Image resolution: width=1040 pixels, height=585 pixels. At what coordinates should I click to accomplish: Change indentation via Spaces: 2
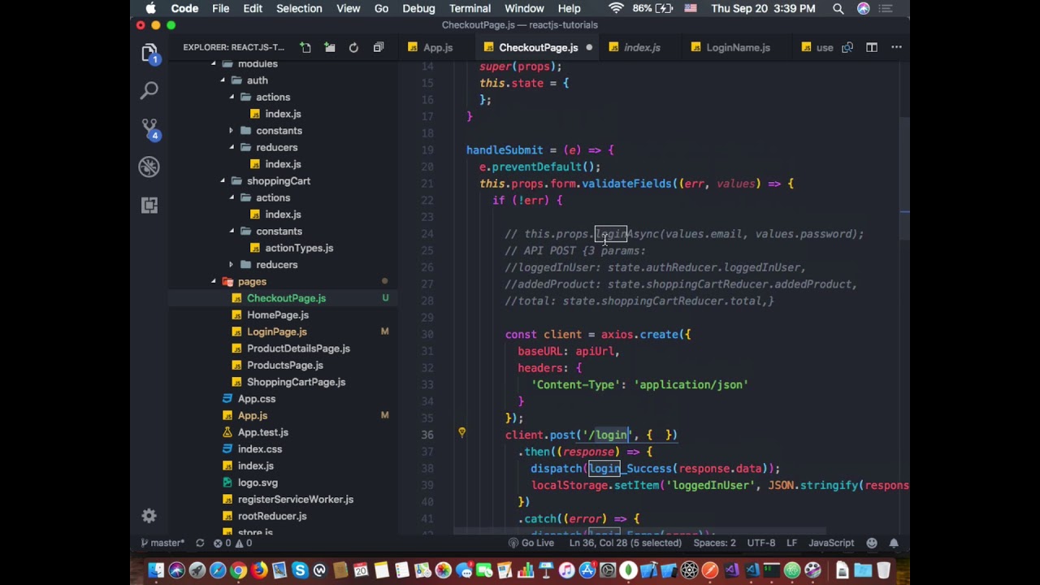click(x=714, y=543)
